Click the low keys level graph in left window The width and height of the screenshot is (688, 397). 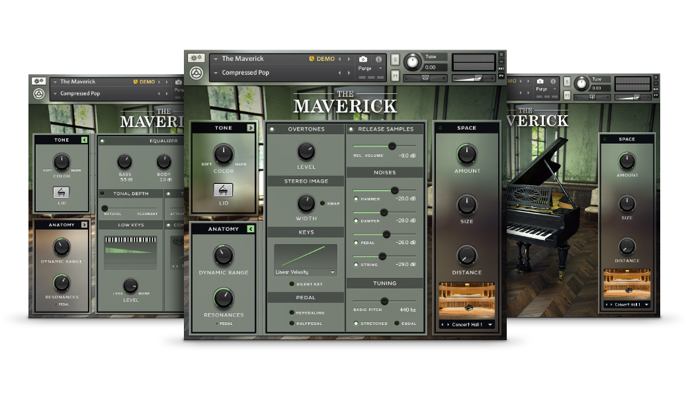pos(130,252)
